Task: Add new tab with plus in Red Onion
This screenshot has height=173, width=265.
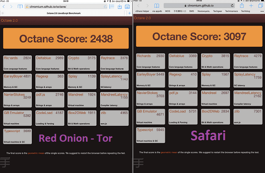Action: (129, 13)
